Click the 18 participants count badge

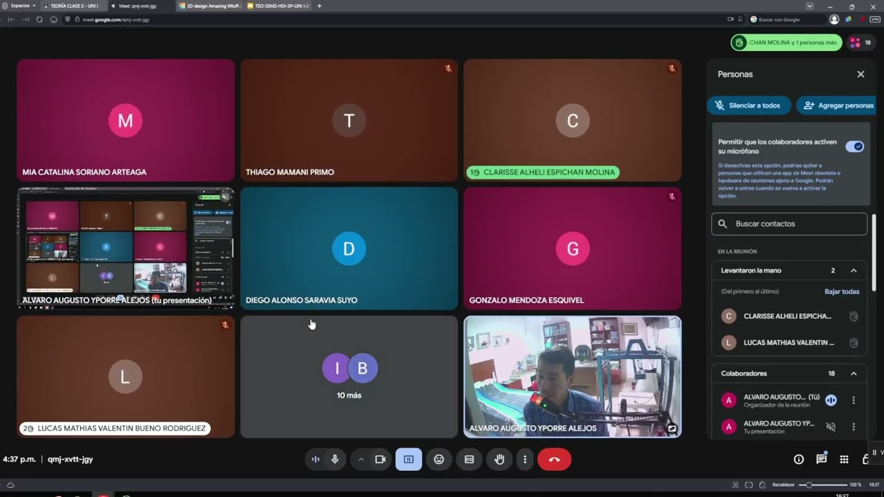(861, 43)
